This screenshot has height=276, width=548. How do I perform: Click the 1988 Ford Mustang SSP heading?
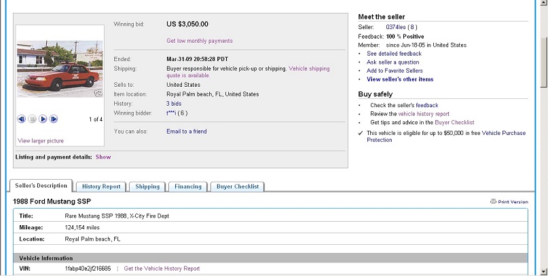pyautogui.click(x=52, y=201)
